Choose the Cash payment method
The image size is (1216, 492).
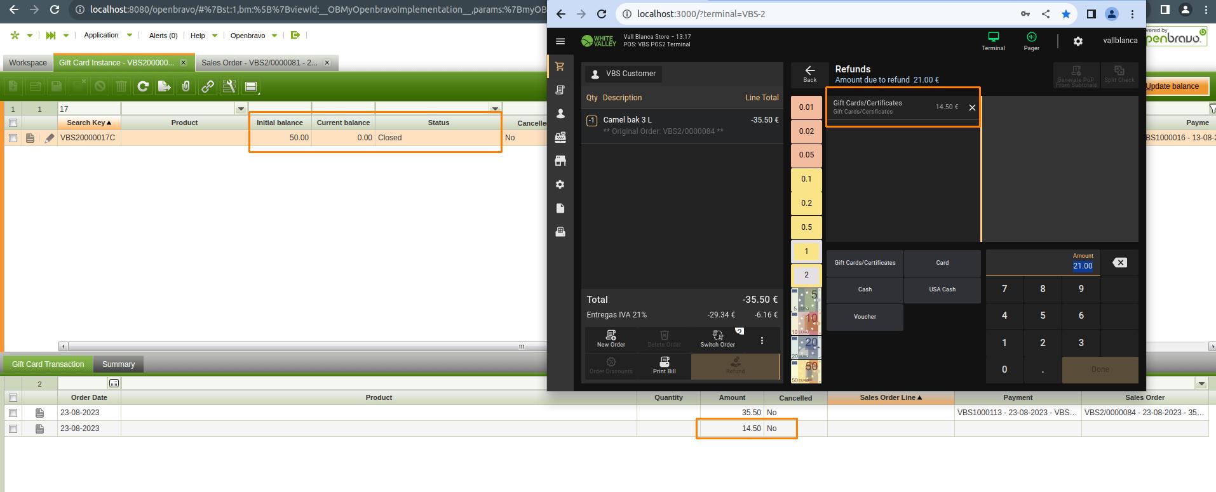click(865, 289)
